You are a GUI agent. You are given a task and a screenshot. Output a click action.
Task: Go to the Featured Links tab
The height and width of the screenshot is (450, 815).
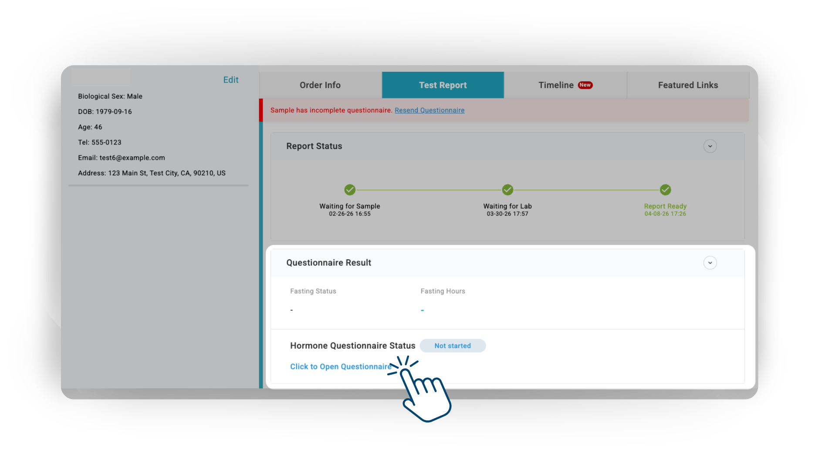click(x=688, y=85)
